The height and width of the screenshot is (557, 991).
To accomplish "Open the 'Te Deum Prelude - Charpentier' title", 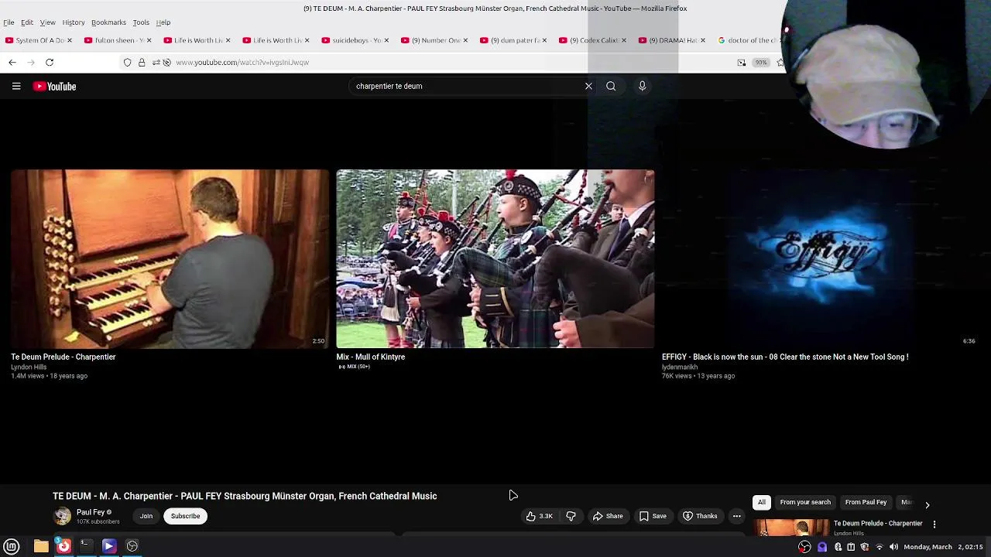I will 63,357.
